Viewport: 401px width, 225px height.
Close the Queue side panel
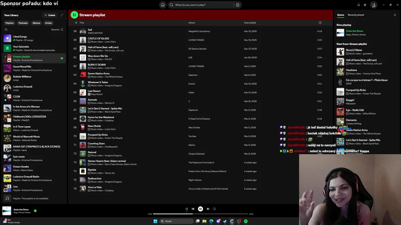[x=395, y=15]
